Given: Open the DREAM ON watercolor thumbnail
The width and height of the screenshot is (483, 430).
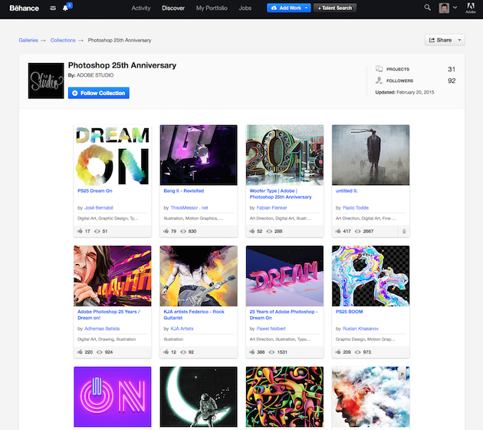Looking at the screenshot, I should (113, 155).
